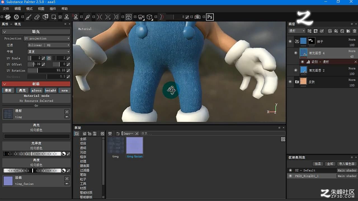Select the Projection tool
The image size is (358, 201).
(x=45, y=17)
